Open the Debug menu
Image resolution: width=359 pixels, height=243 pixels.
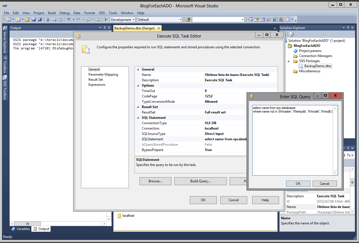64,13
